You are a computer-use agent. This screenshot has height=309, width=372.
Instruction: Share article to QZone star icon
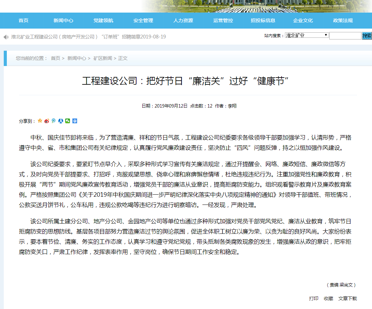click(40, 121)
